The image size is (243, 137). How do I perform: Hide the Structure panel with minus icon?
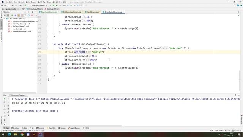pos(36,12)
